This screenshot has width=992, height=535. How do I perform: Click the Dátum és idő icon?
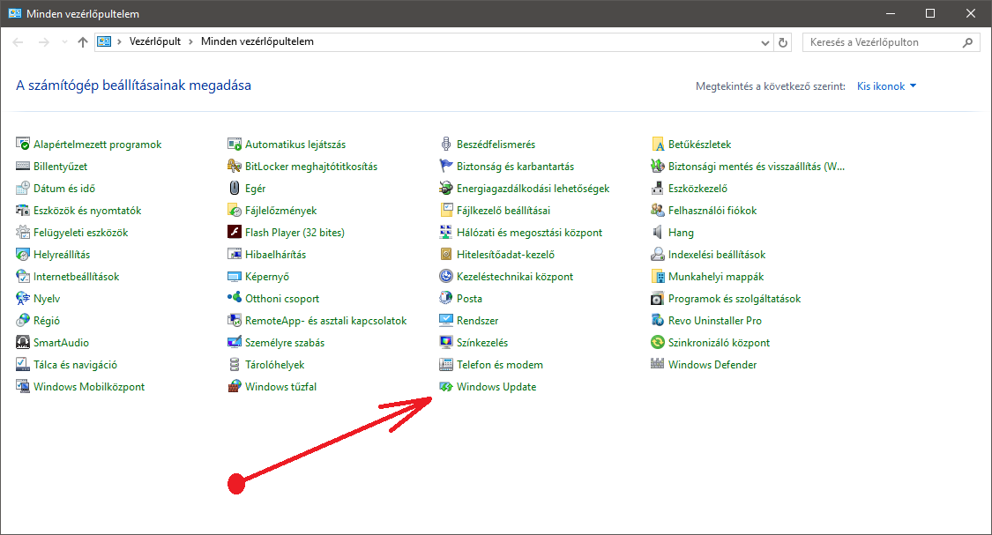click(23, 188)
